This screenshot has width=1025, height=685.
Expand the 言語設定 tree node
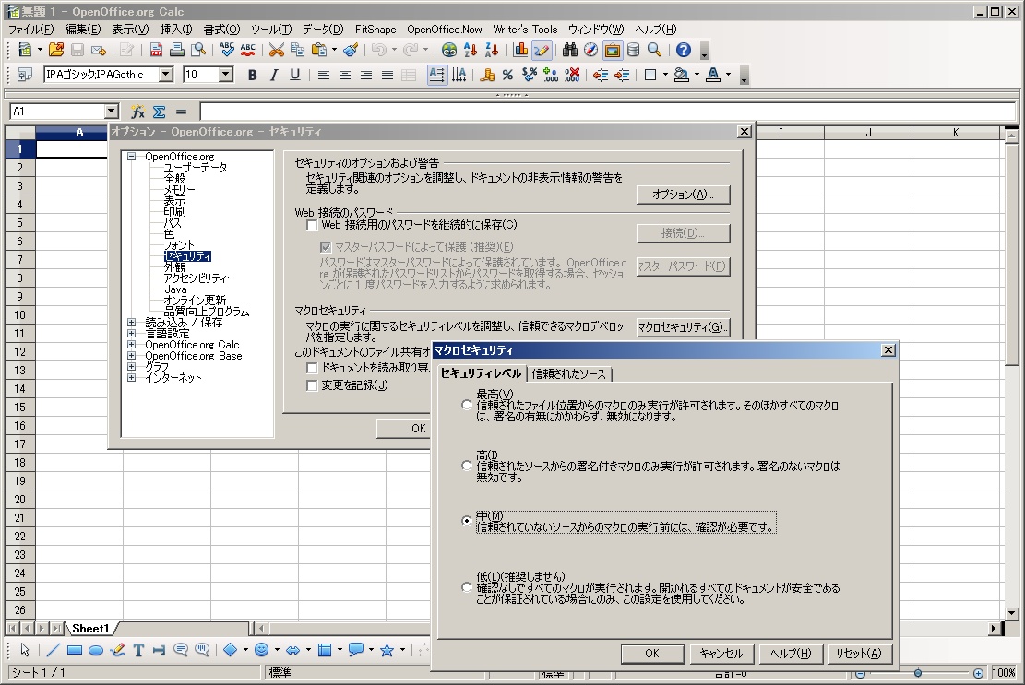(x=131, y=334)
